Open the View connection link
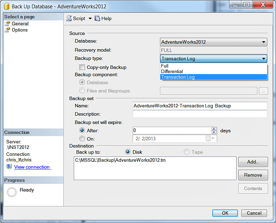Viewport: 276px width, 223px height. pos(32,167)
